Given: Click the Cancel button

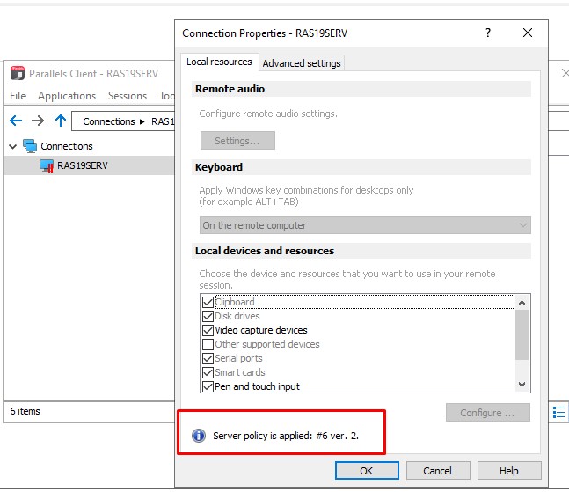Looking at the screenshot, I should (x=437, y=471).
